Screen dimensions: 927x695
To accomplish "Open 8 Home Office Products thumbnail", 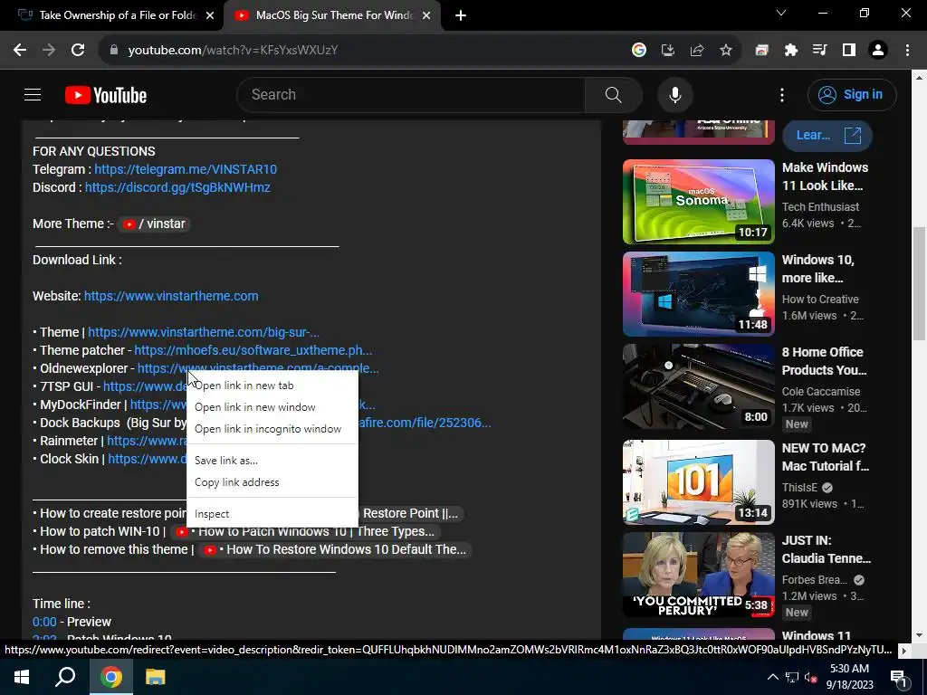I will [698, 386].
